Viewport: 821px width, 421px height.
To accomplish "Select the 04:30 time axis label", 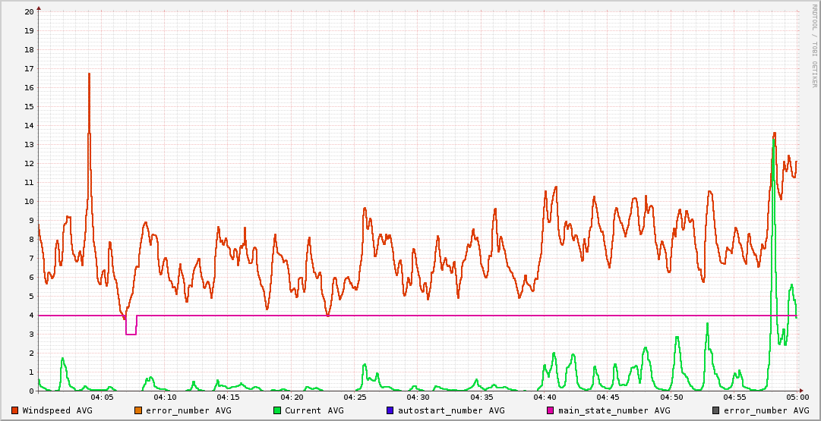I will [418, 397].
